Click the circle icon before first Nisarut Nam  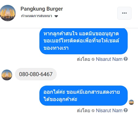pos(93,59)
